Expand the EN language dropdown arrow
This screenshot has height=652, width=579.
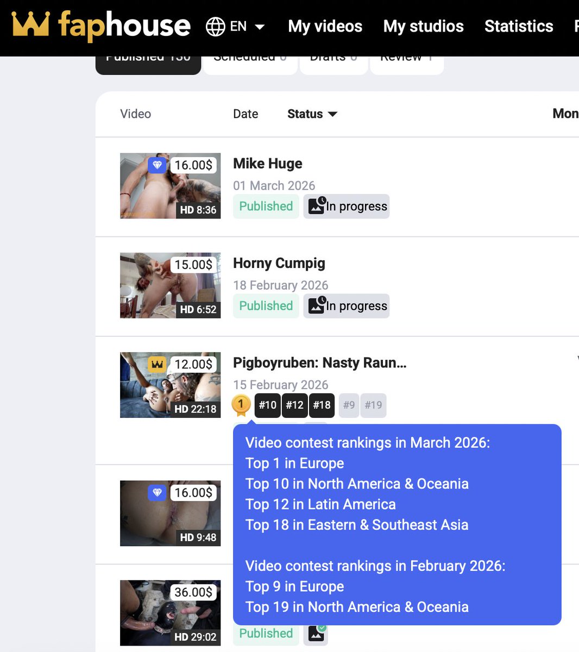coord(260,27)
